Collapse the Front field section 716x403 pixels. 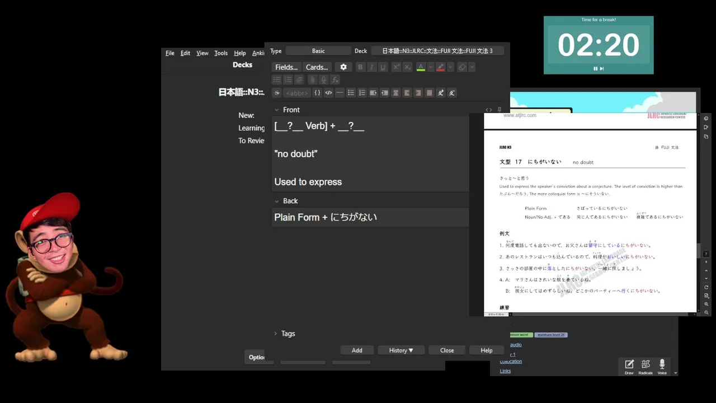276,110
